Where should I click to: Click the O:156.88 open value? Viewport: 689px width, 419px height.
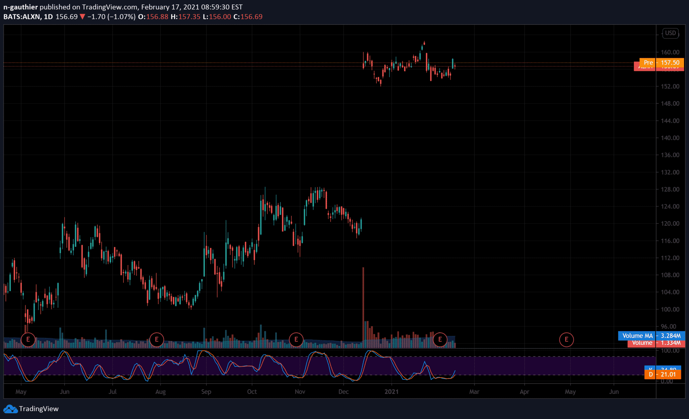click(x=153, y=17)
